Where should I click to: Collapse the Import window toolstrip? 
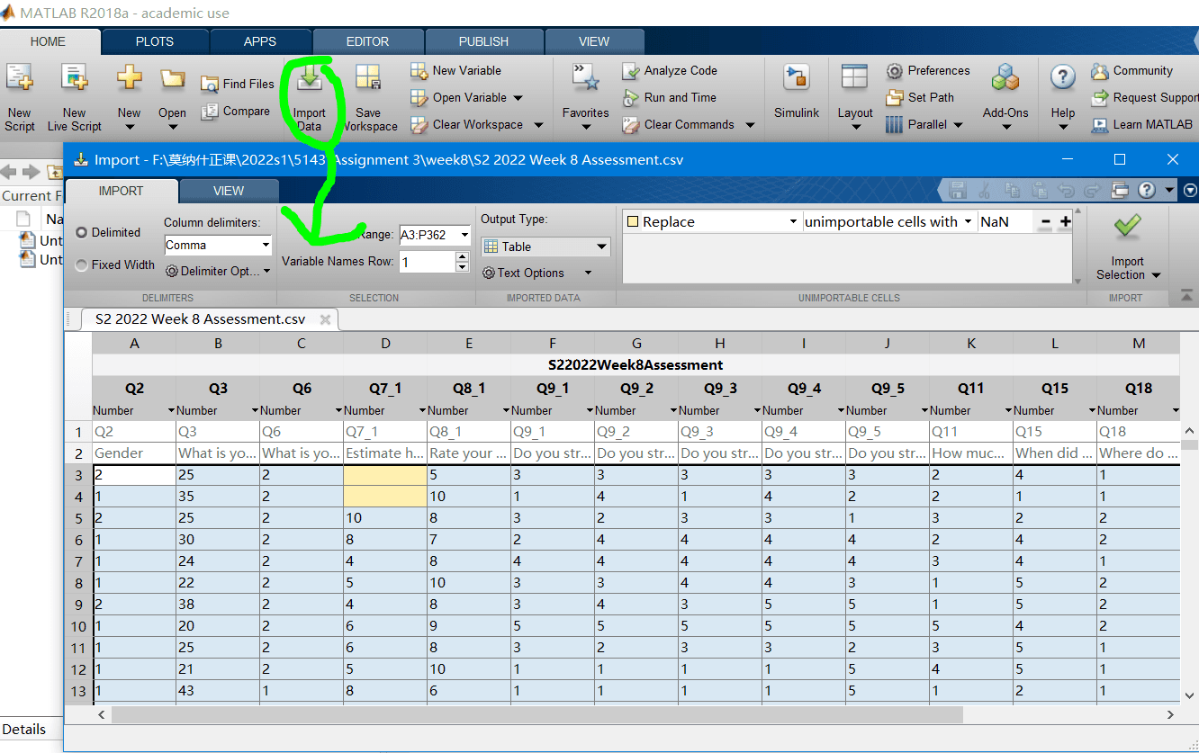[1187, 296]
